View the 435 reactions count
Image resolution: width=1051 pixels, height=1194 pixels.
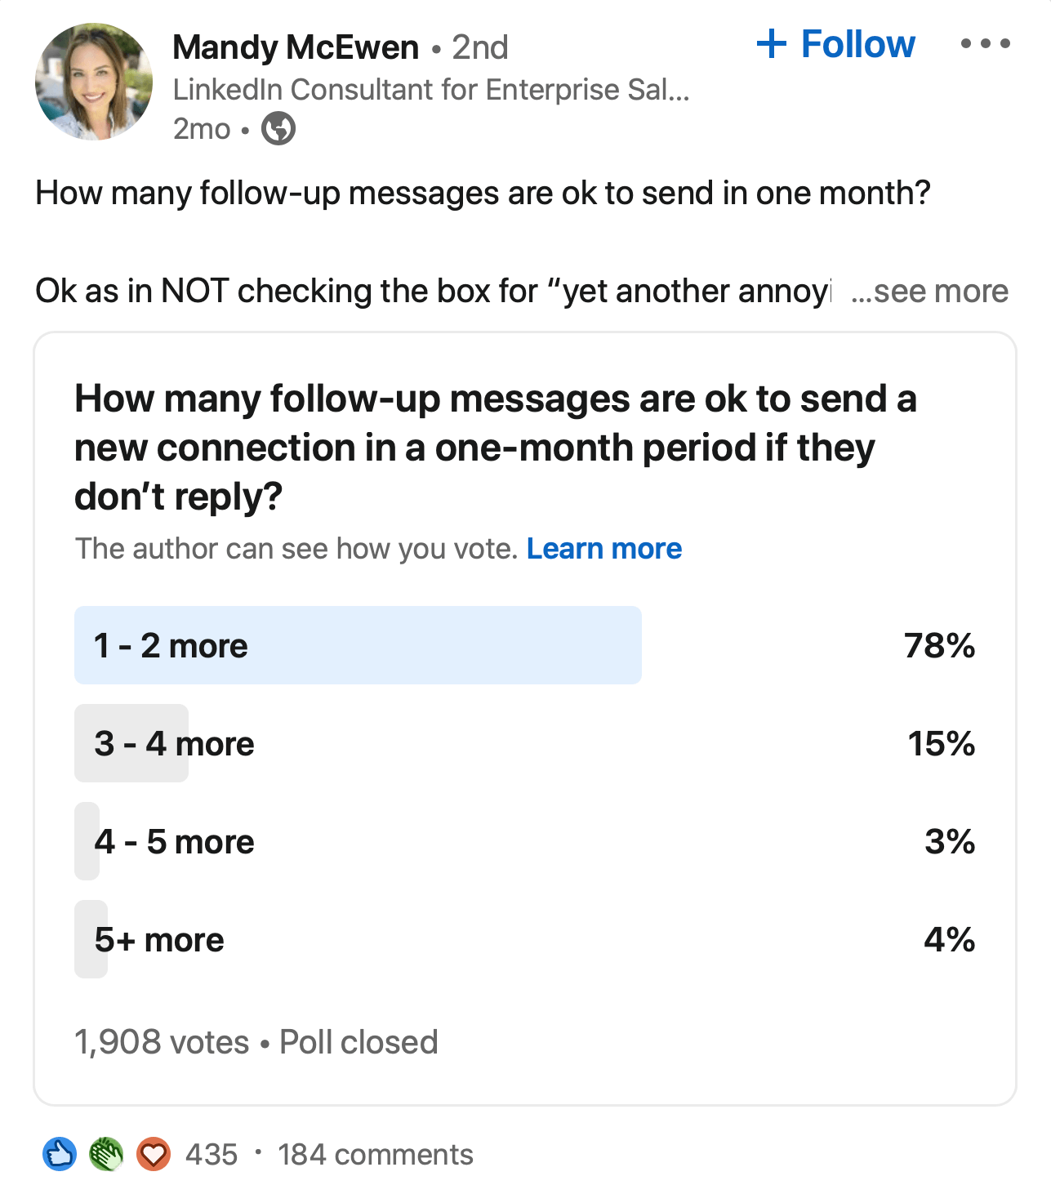[212, 1155]
